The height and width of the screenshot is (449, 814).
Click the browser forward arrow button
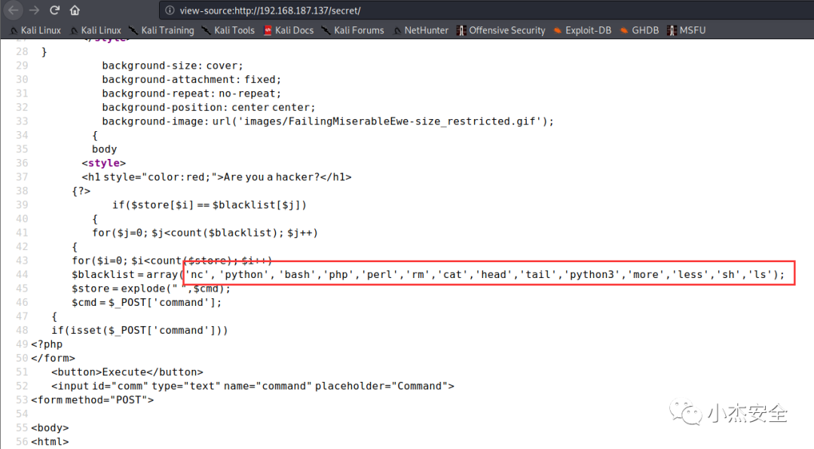point(34,11)
